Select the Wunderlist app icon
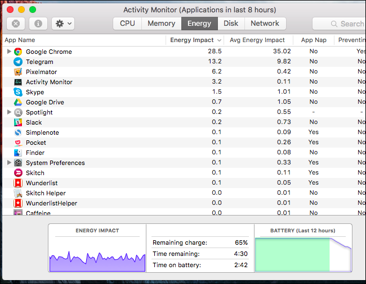Viewport: 366px width, 284px height. point(18,183)
